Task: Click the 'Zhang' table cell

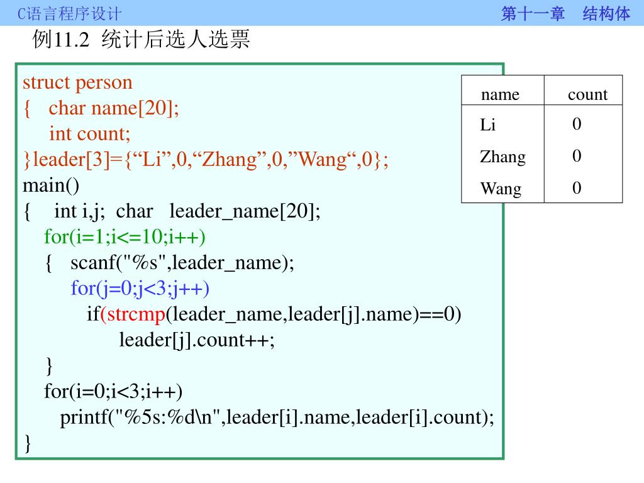Action: coord(502,157)
